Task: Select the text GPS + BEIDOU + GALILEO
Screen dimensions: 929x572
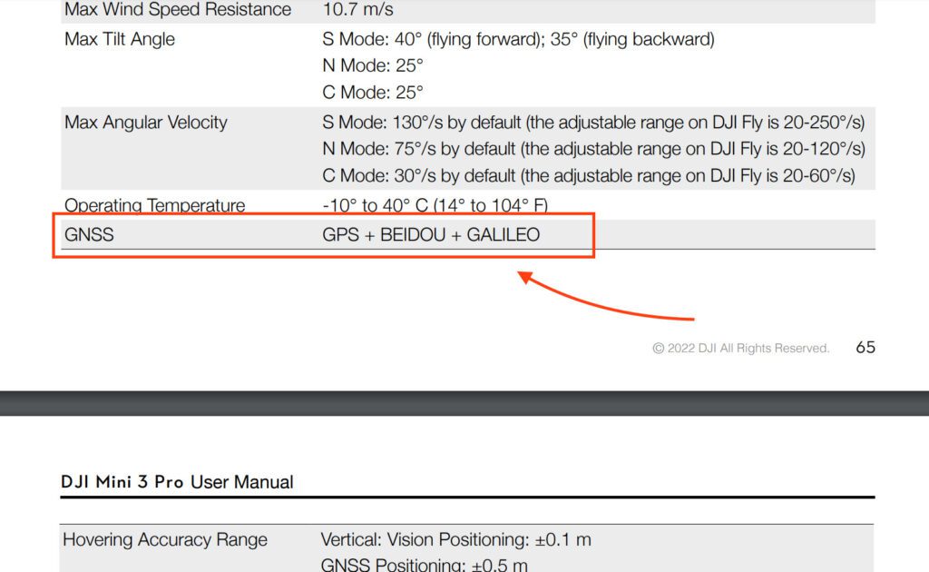Action: tap(432, 234)
